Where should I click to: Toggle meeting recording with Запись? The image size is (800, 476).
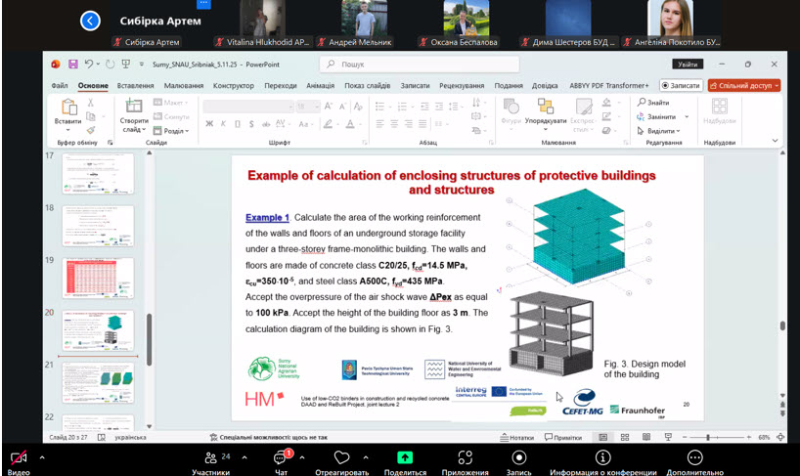[518, 457]
